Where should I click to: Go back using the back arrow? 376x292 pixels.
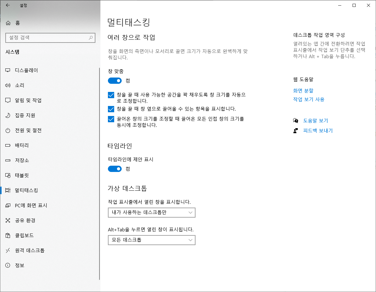pyautogui.click(x=8, y=5)
